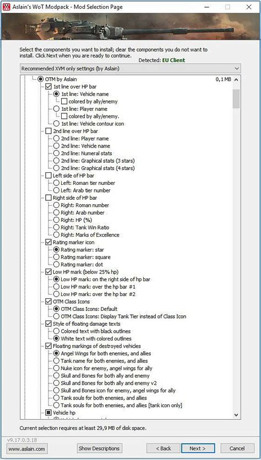This screenshot has width=261, height=460.
Task: Uncheck the 1st line over HP bar checkbox
Action: coord(48,86)
